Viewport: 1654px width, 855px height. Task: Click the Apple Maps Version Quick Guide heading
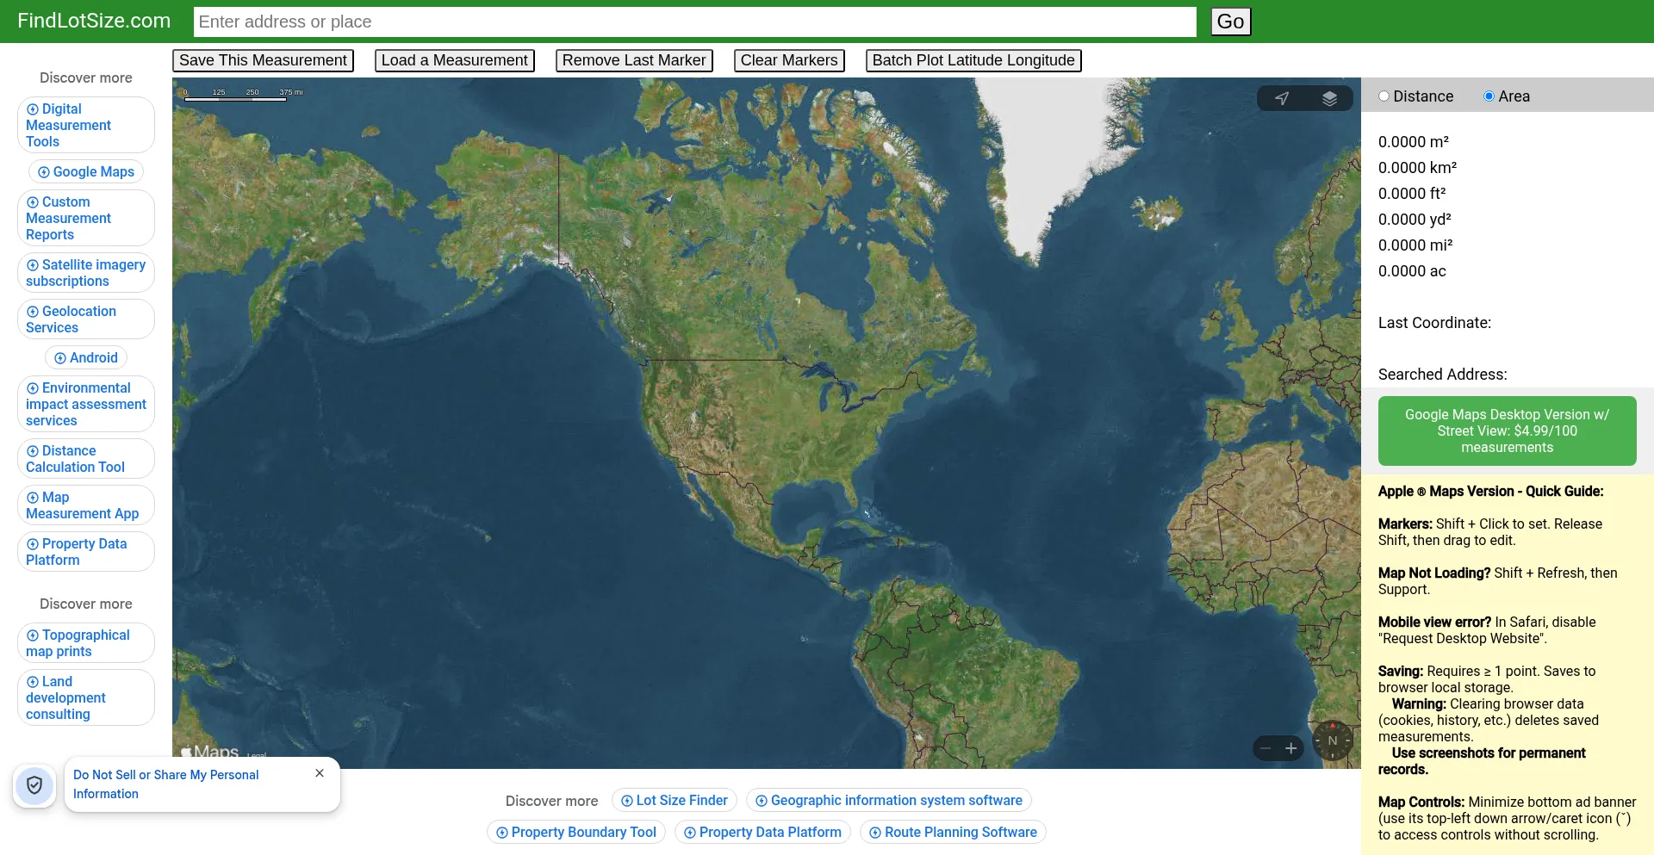pyautogui.click(x=1491, y=492)
